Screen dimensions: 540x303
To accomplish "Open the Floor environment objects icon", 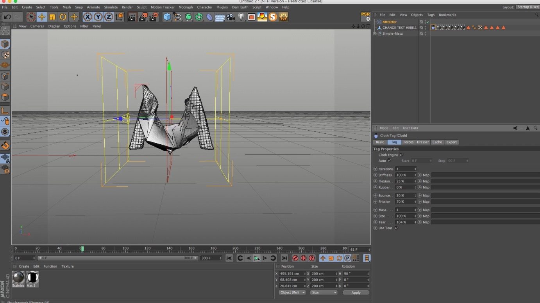I will [220, 17].
